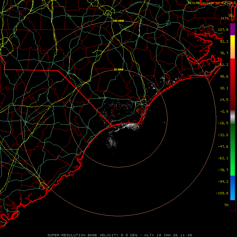Pick the purple segment of the velocity scale
The height and width of the screenshot is (237, 237).
(x=233, y=29)
